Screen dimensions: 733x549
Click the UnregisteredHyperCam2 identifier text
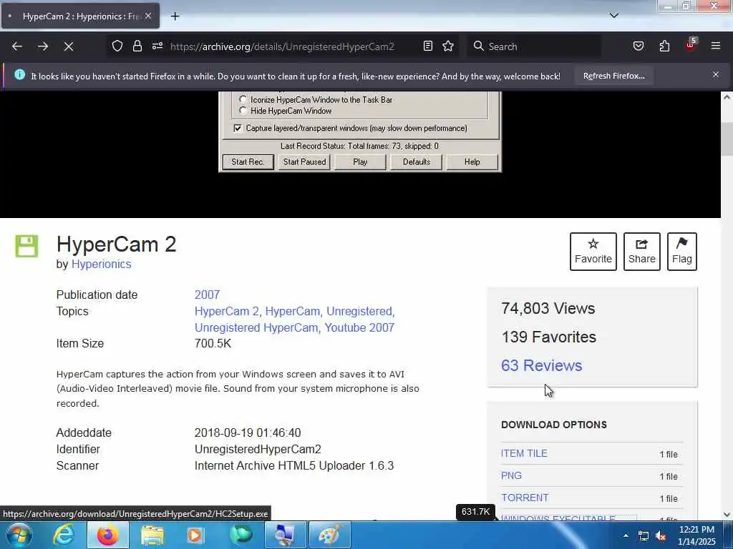point(258,450)
